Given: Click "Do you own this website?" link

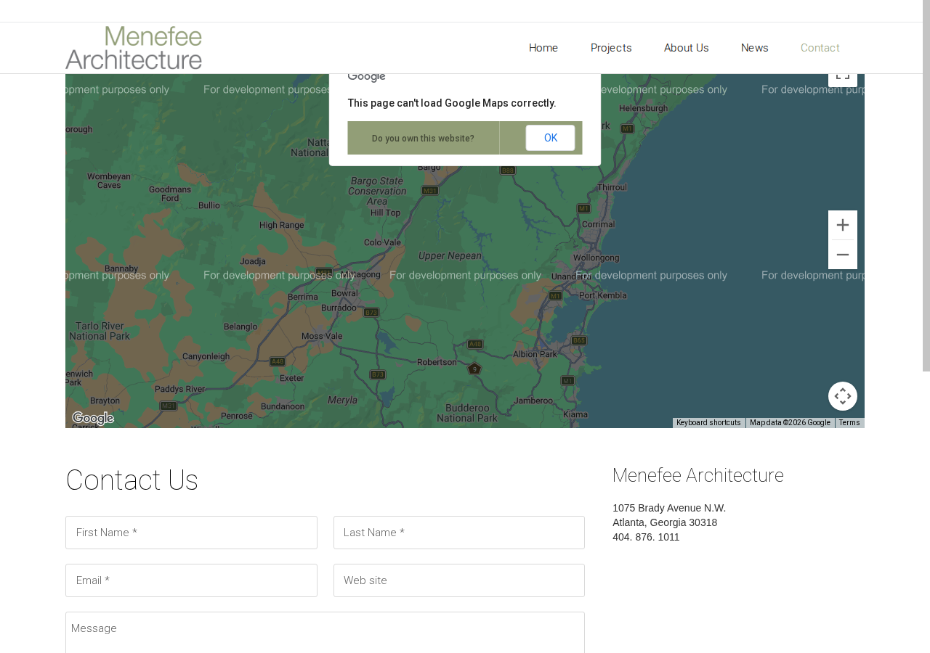Looking at the screenshot, I should point(423,139).
